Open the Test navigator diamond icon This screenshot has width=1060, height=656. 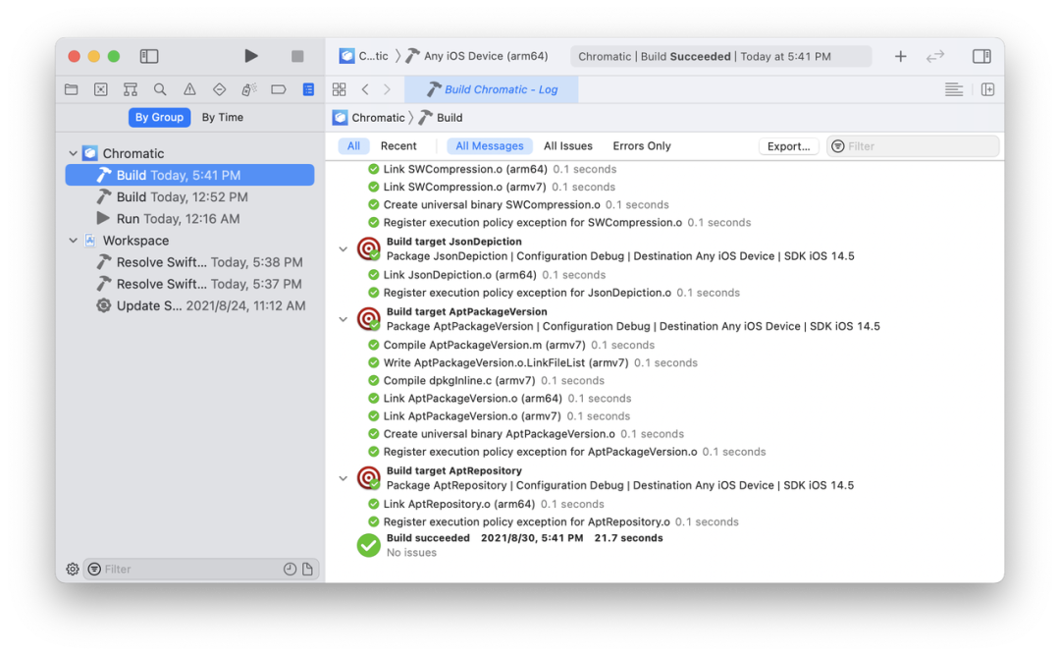click(x=219, y=89)
